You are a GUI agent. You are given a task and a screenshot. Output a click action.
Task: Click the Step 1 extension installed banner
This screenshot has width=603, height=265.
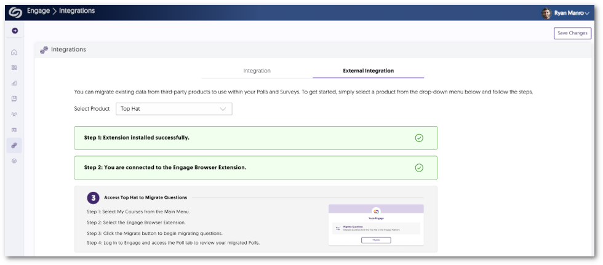point(256,138)
